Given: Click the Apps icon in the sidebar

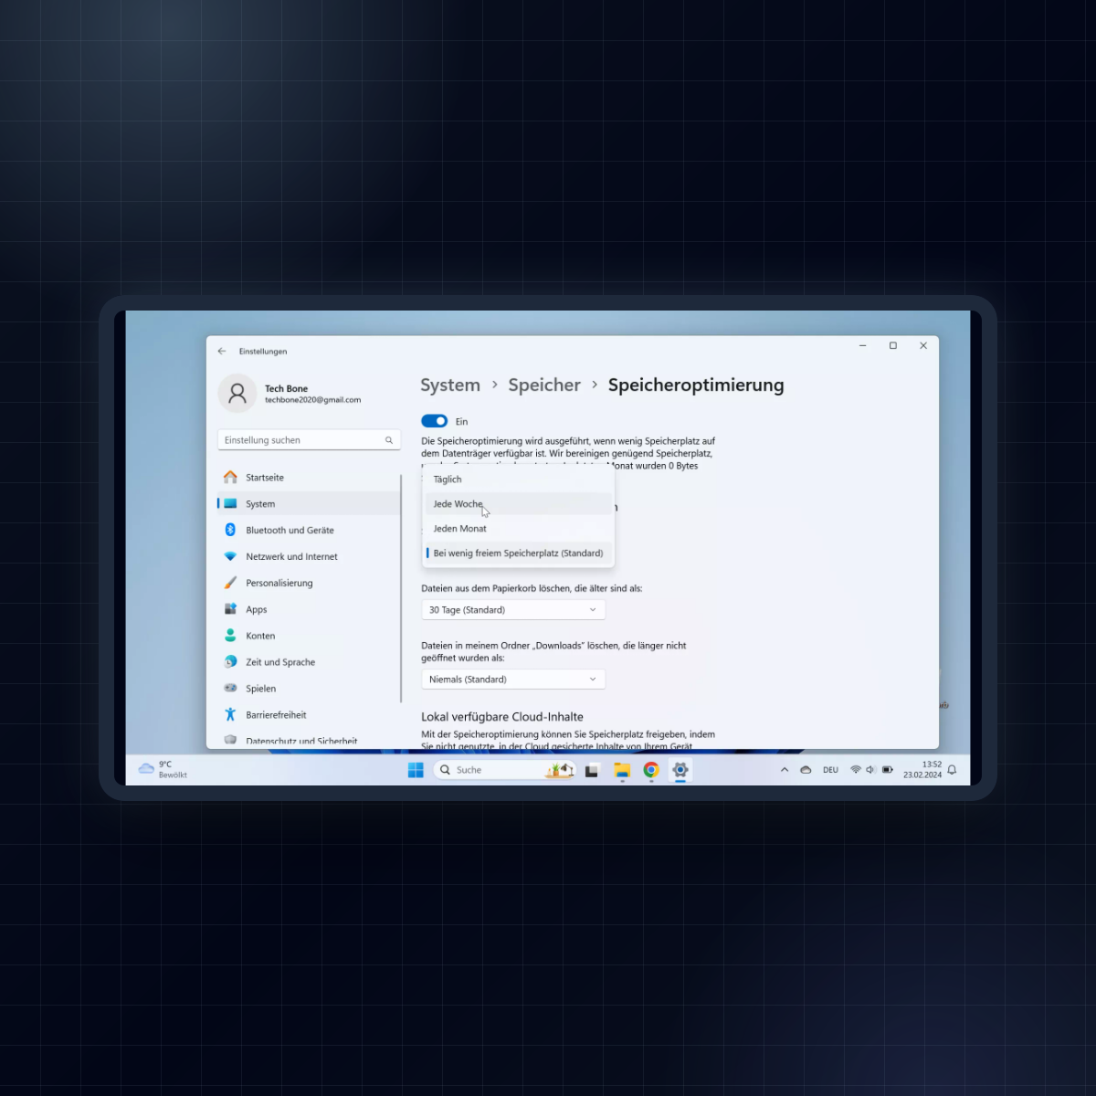Looking at the screenshot, I should (230, 609).
